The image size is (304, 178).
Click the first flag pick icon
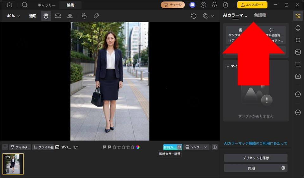tap(104, 147)
